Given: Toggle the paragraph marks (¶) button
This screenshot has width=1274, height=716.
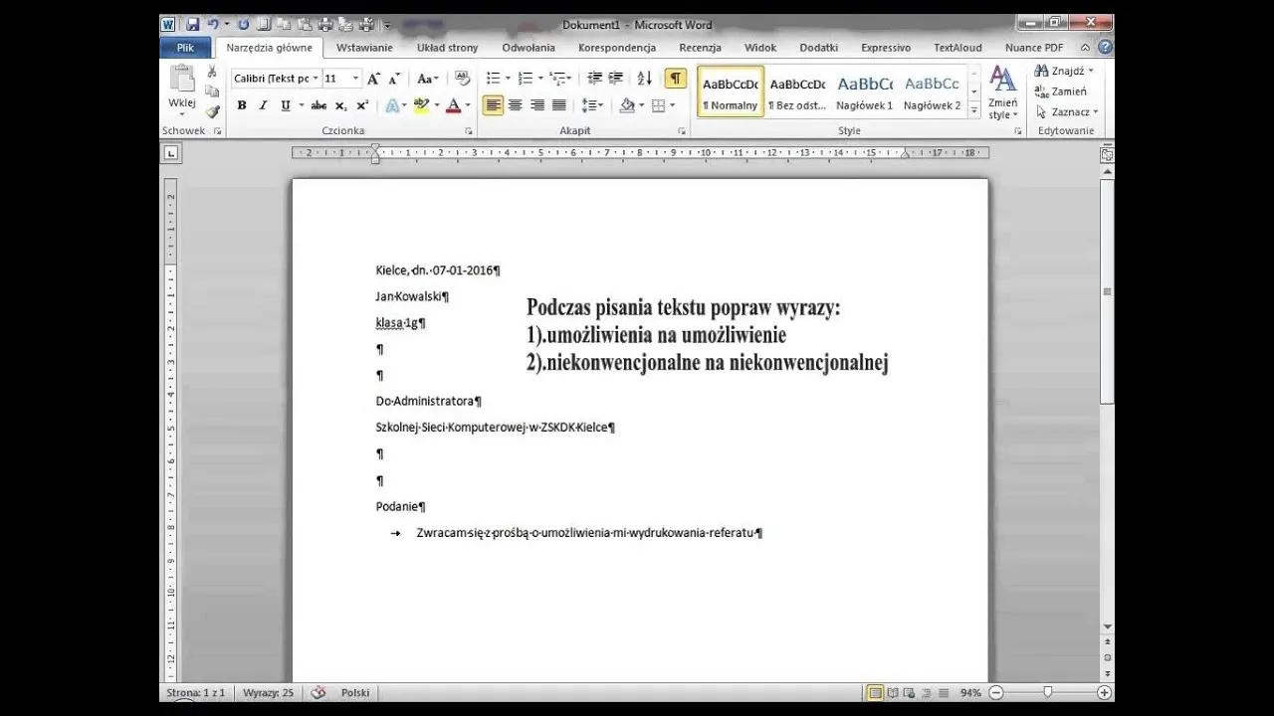Looking at the screenshot, I should 675,78.
